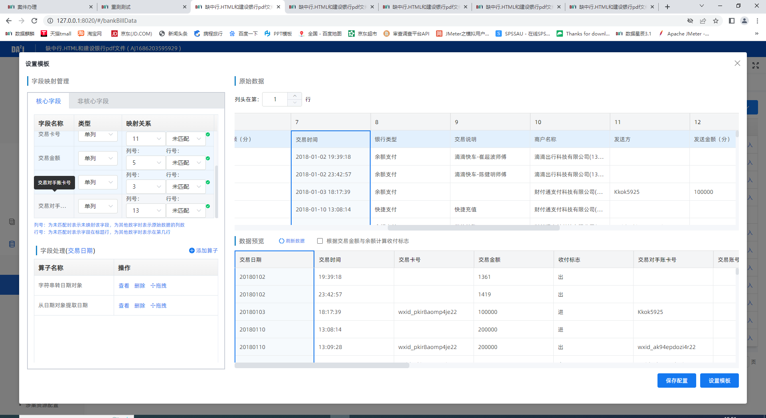The image size is (766, 418).
Task: Open a new browser tab
Action: [x=667, y=7]
